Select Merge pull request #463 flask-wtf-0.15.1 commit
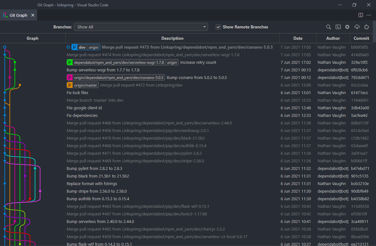 [x=138, y=207]
